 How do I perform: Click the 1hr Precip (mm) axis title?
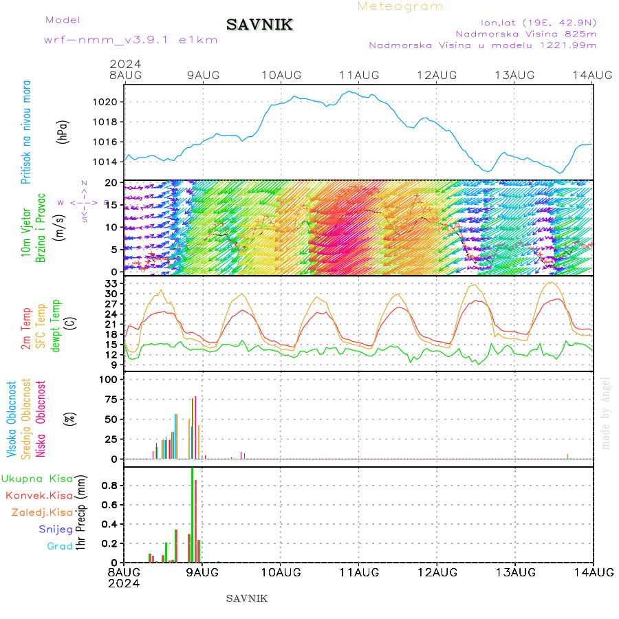(x=80, y=512)
